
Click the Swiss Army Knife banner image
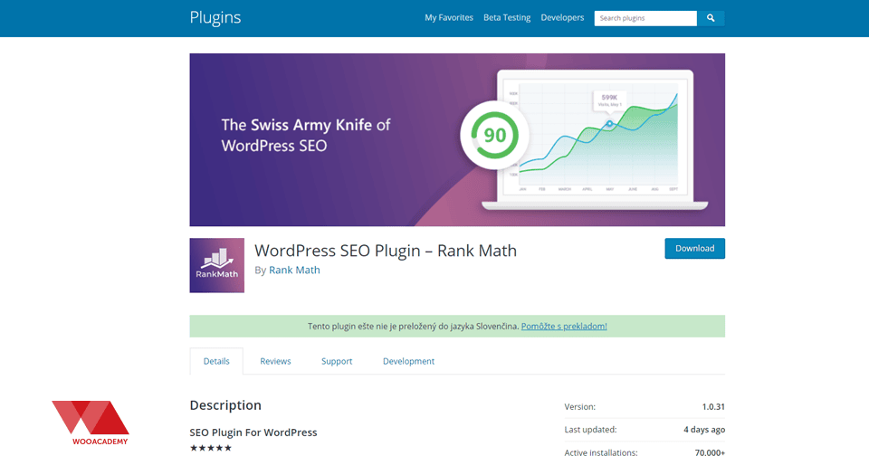[x=457, y=139]
